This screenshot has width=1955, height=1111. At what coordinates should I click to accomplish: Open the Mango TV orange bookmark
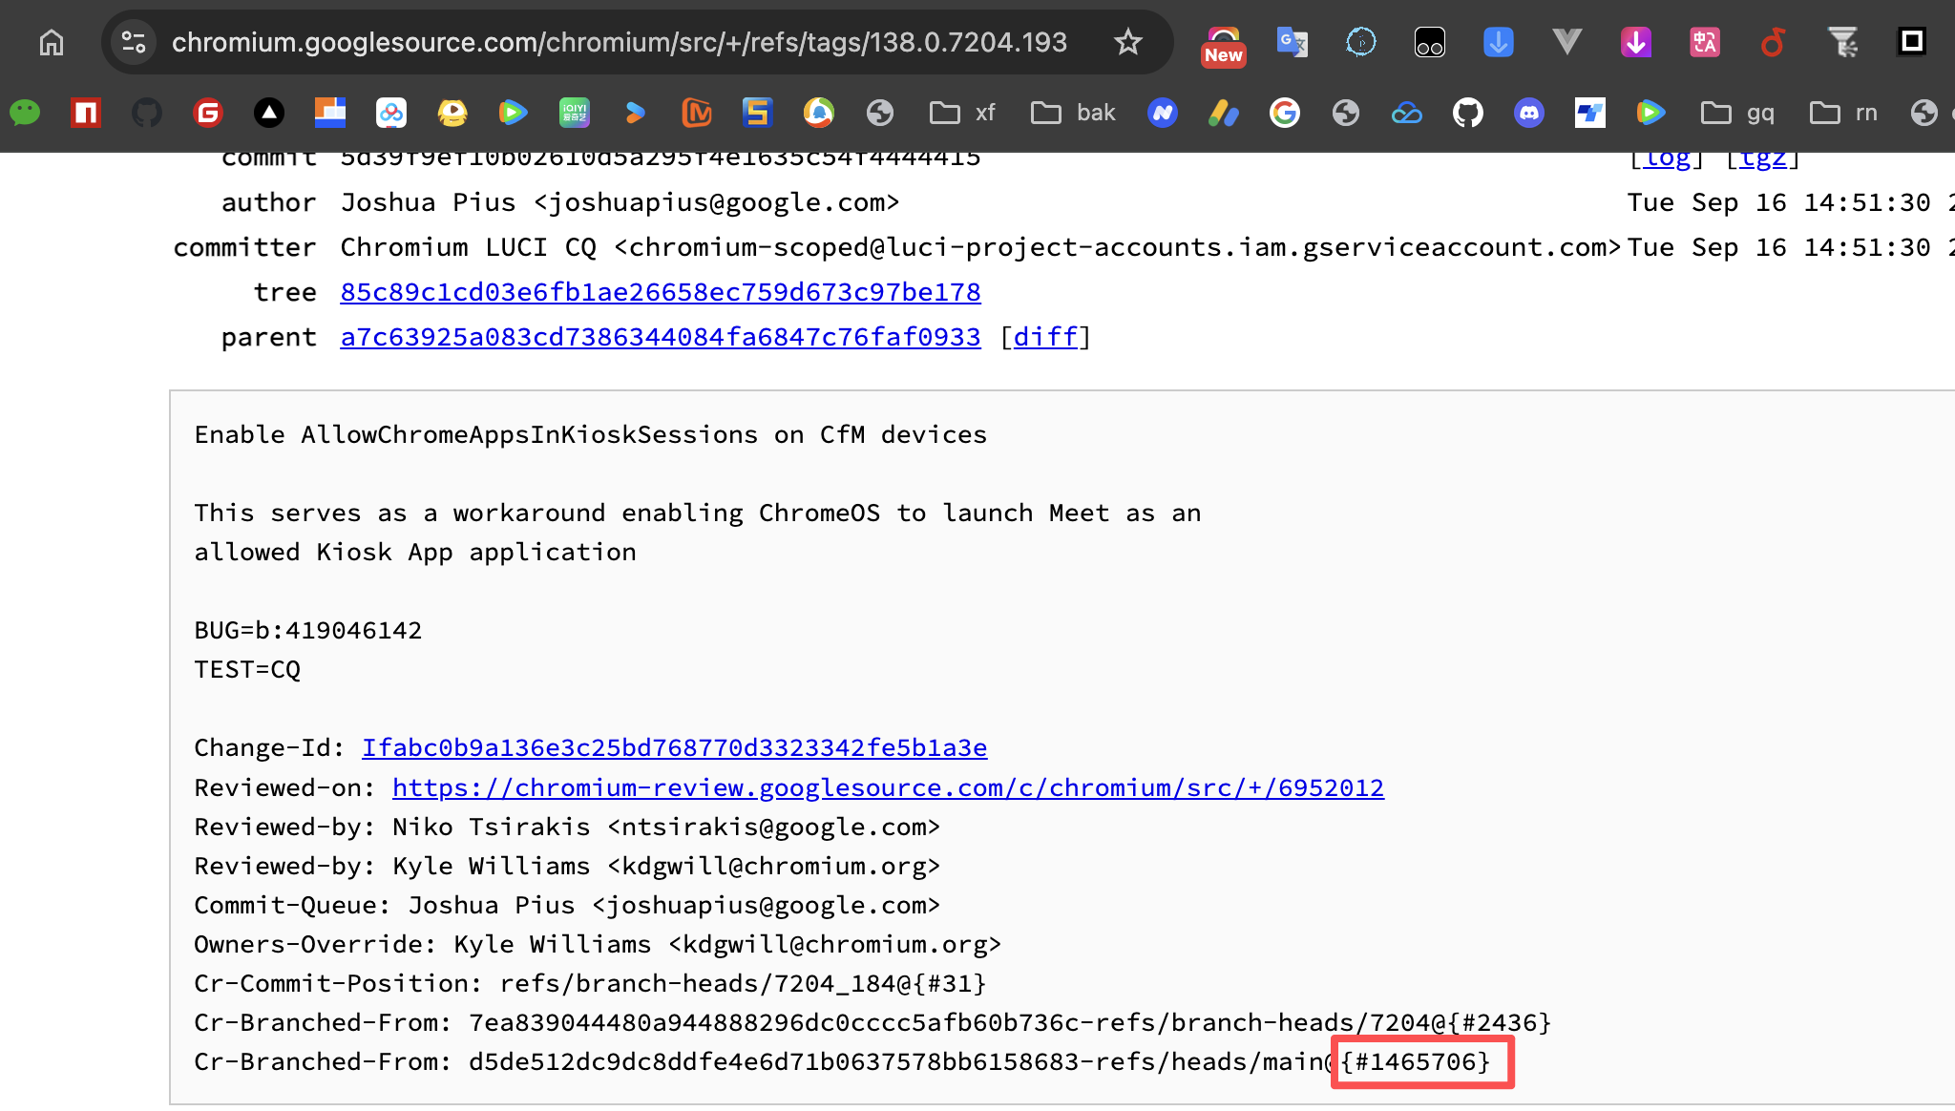click(x=697, y=113)
